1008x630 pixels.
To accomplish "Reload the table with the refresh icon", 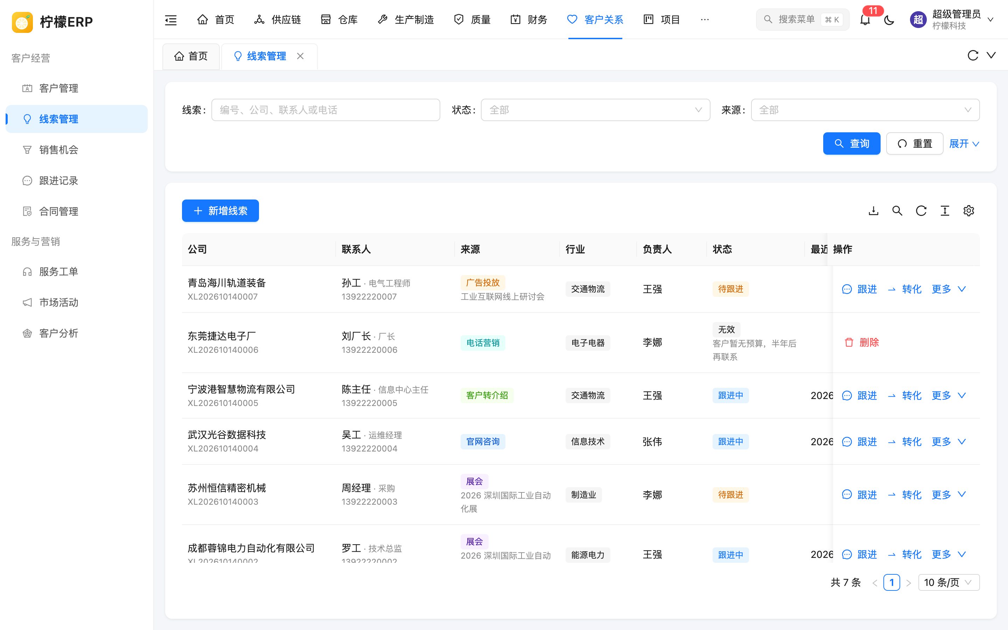I will pyautogui.click(x=921, y=211).
